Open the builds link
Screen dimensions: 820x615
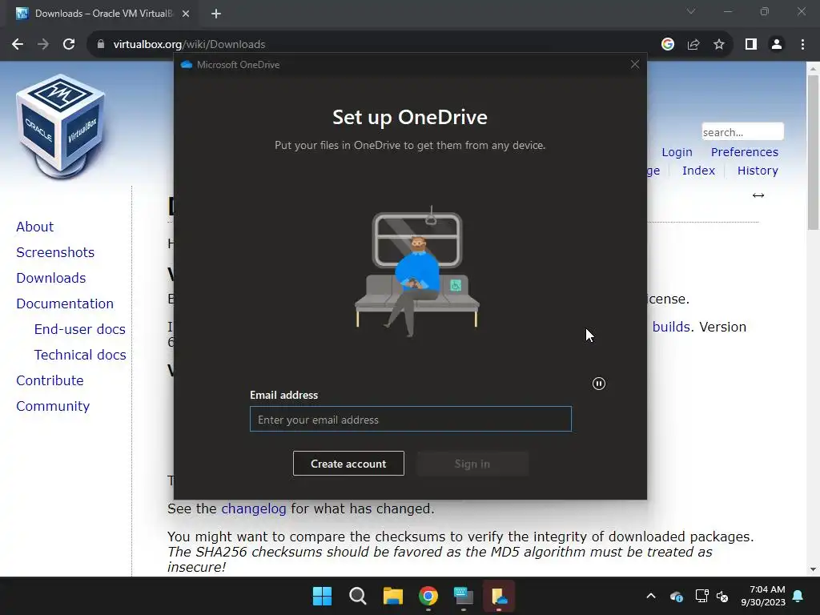click(672, 327)
